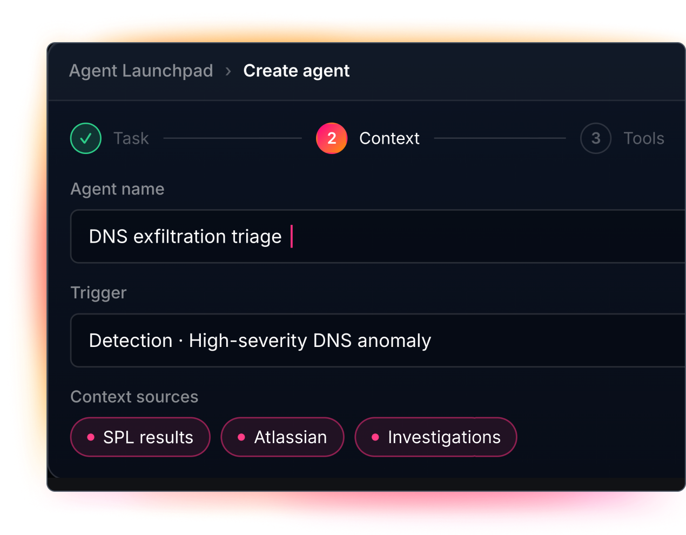The height and width of the screenshot is (535, 686).
Task: Open the Trigger detection selector field
Action: tap(378, 340)
